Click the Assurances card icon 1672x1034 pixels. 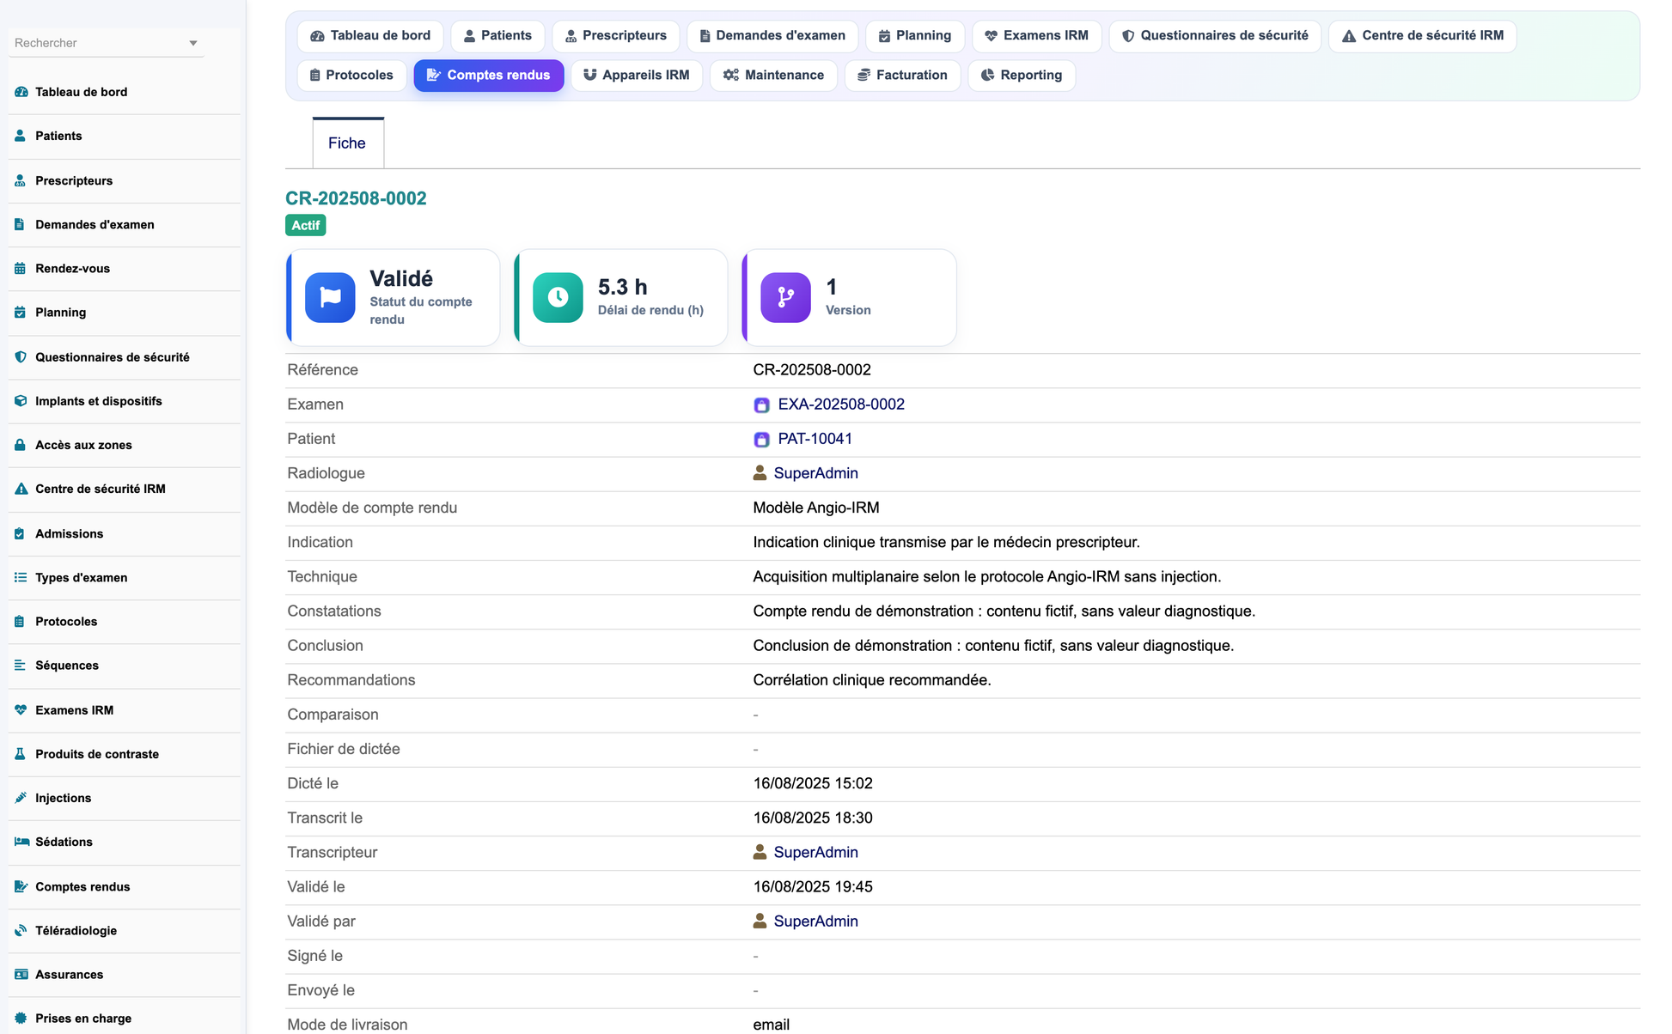coord(21,975)
